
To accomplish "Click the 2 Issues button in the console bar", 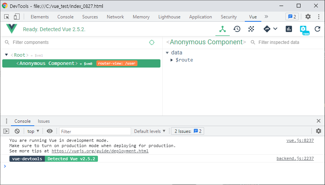I will click(188, 131).
